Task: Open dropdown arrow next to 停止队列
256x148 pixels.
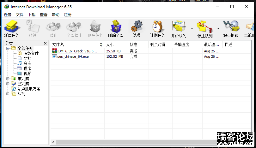Action: pos(218,28)
